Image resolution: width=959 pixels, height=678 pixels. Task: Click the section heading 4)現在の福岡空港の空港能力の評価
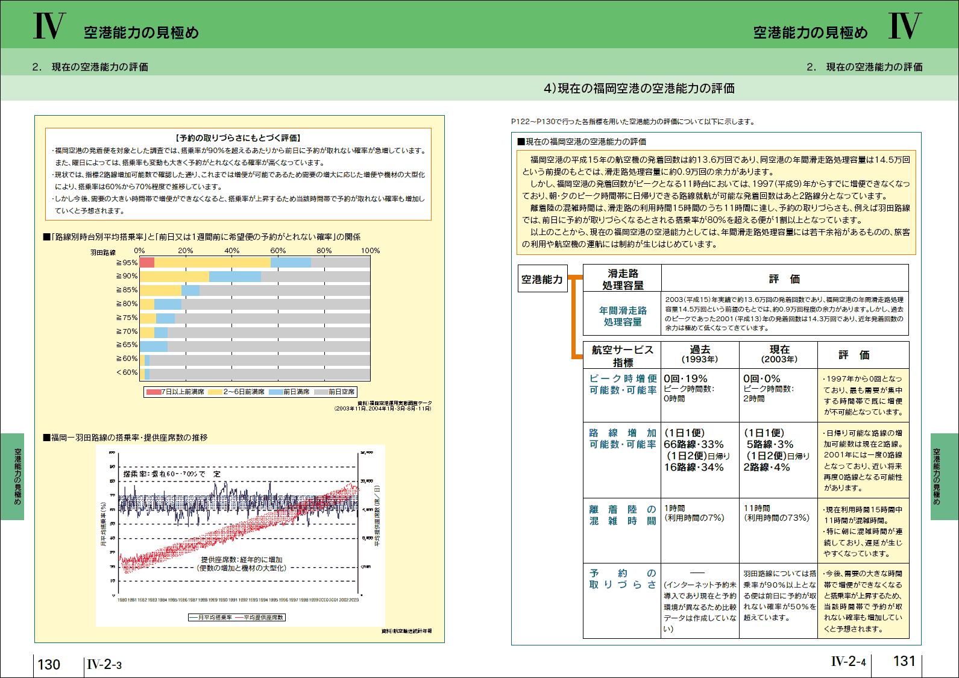coord(639,89)
